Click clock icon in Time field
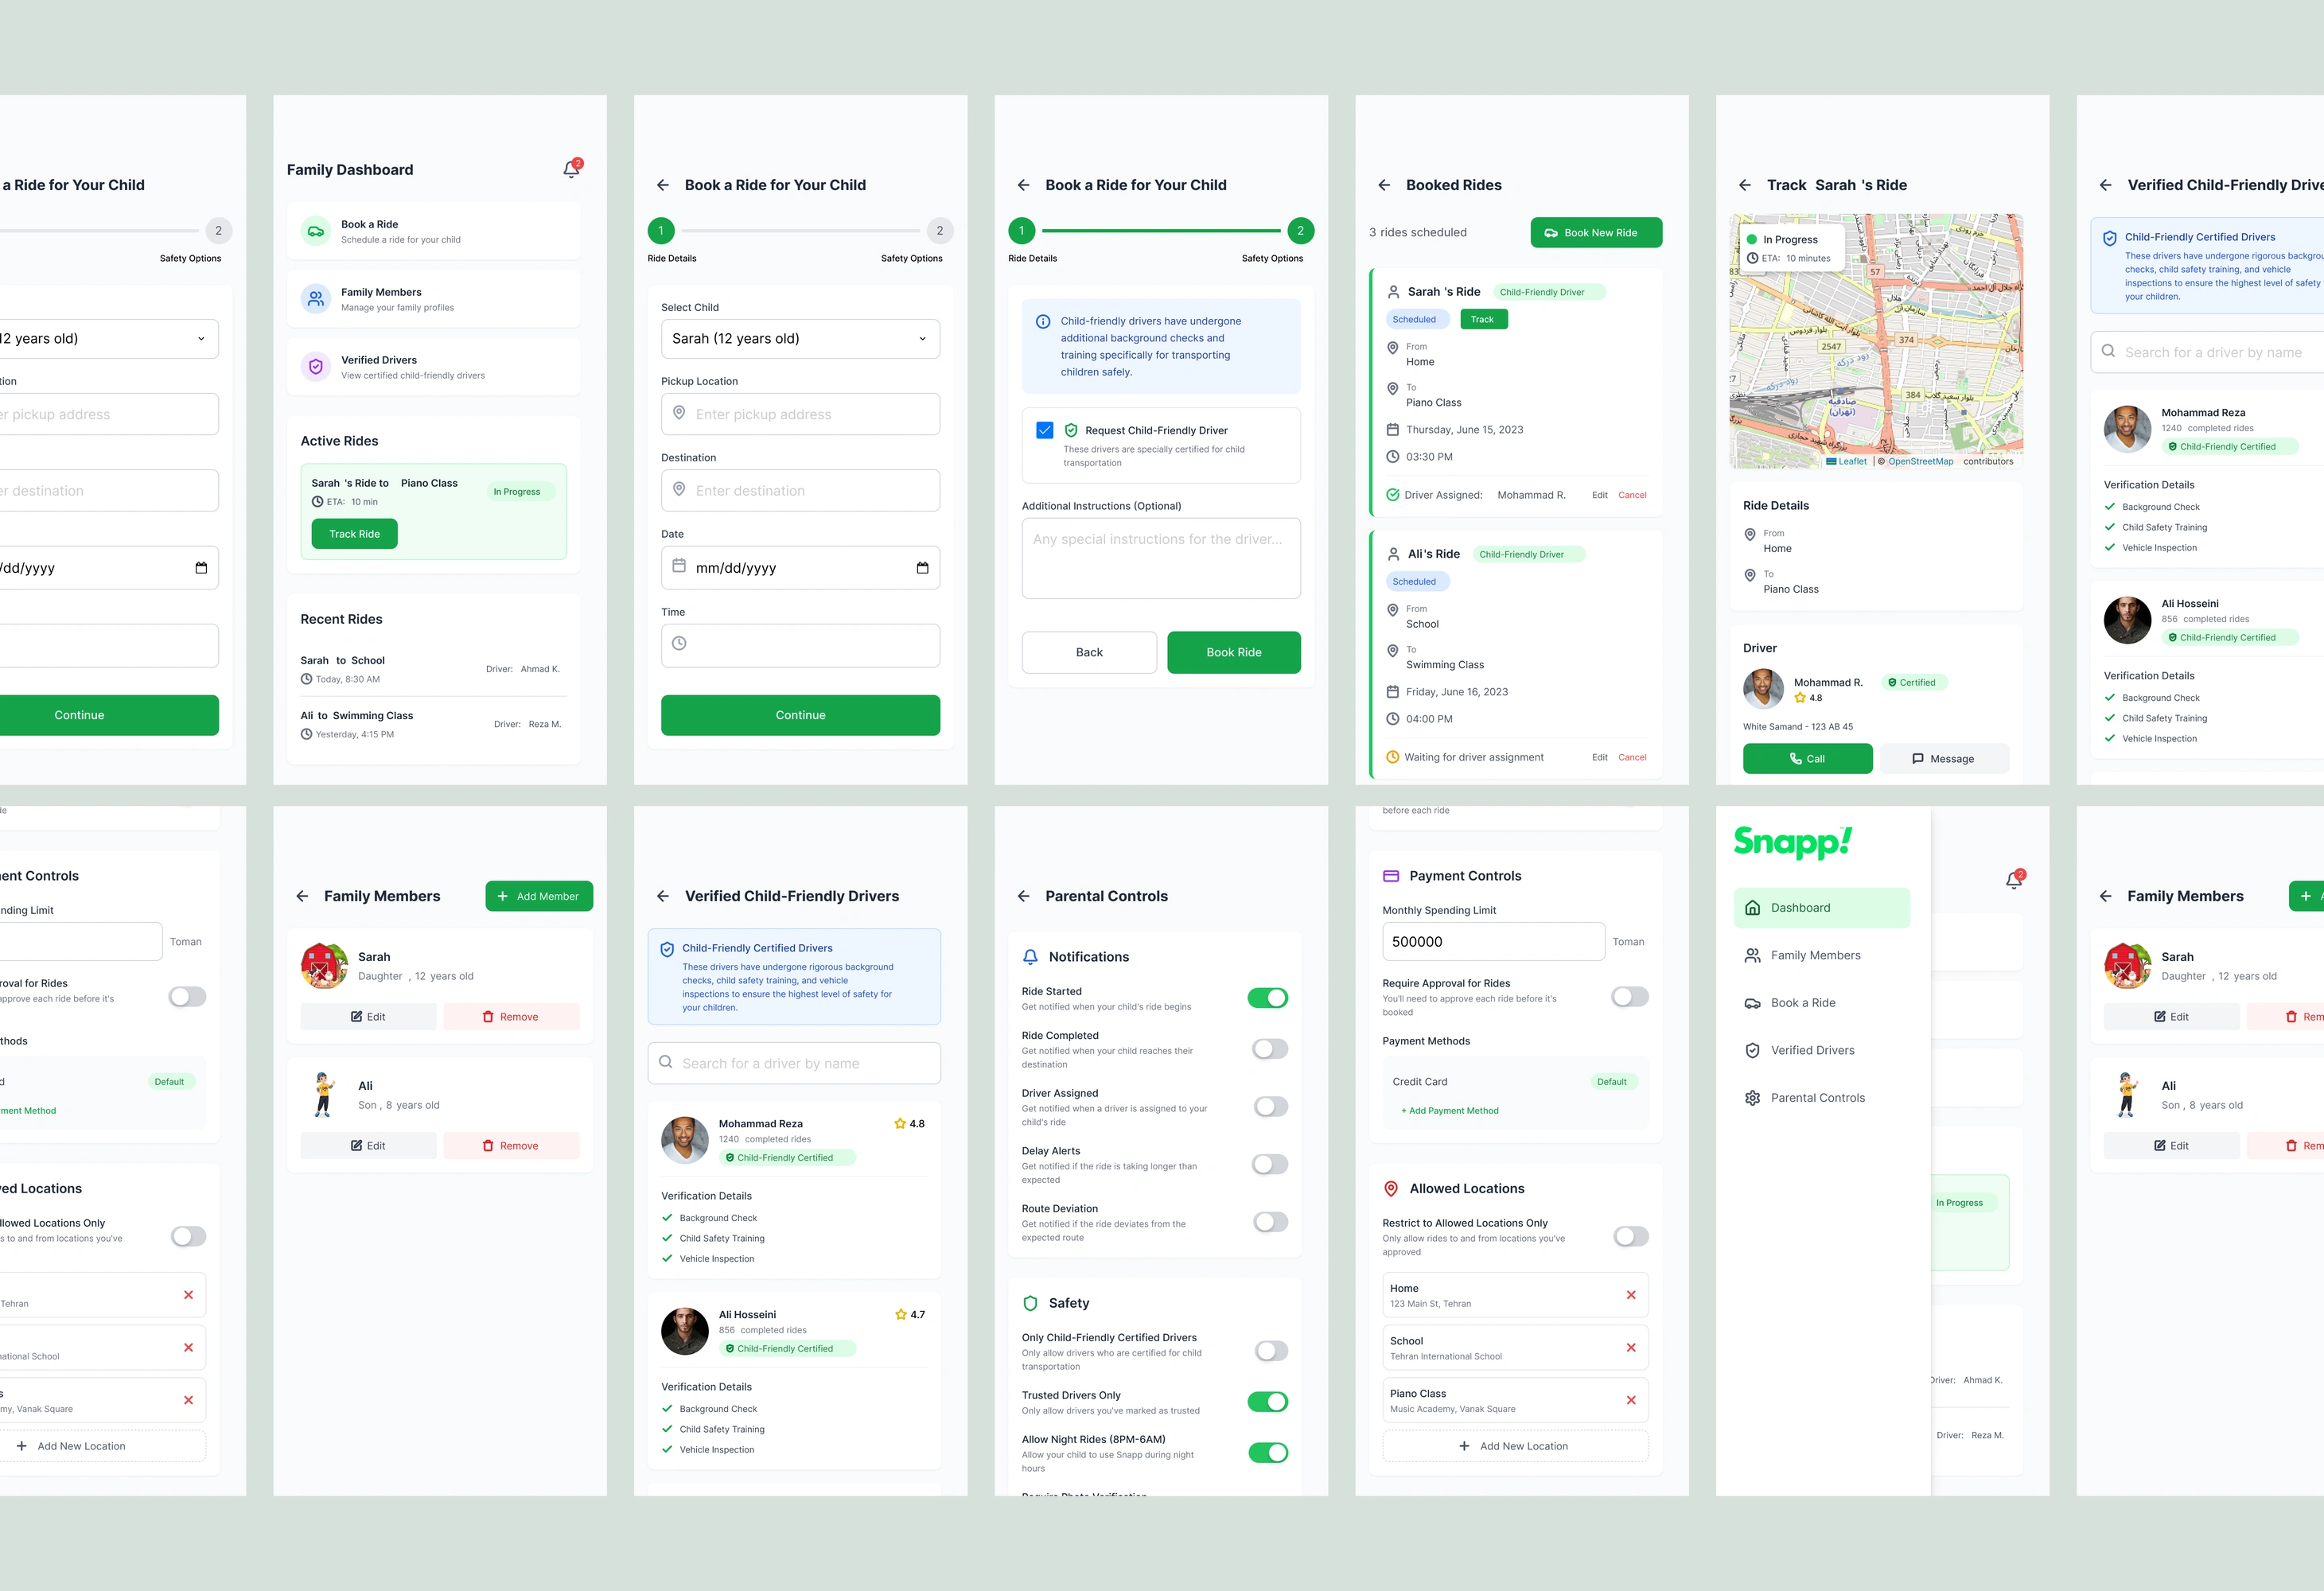2324x1591 pixels. click(679, 643)
